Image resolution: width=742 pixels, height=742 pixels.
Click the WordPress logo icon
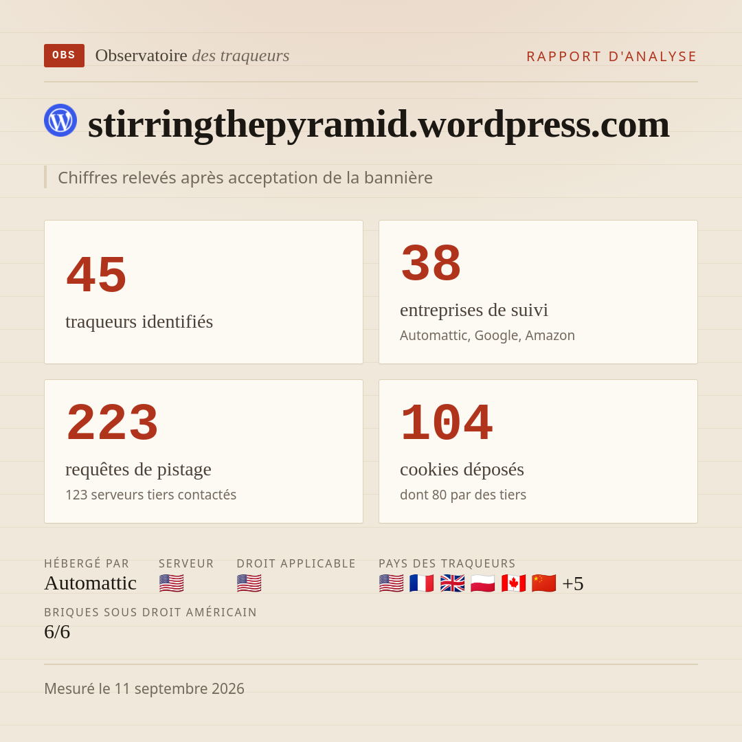pyautogui.click(x=60, y=120)
